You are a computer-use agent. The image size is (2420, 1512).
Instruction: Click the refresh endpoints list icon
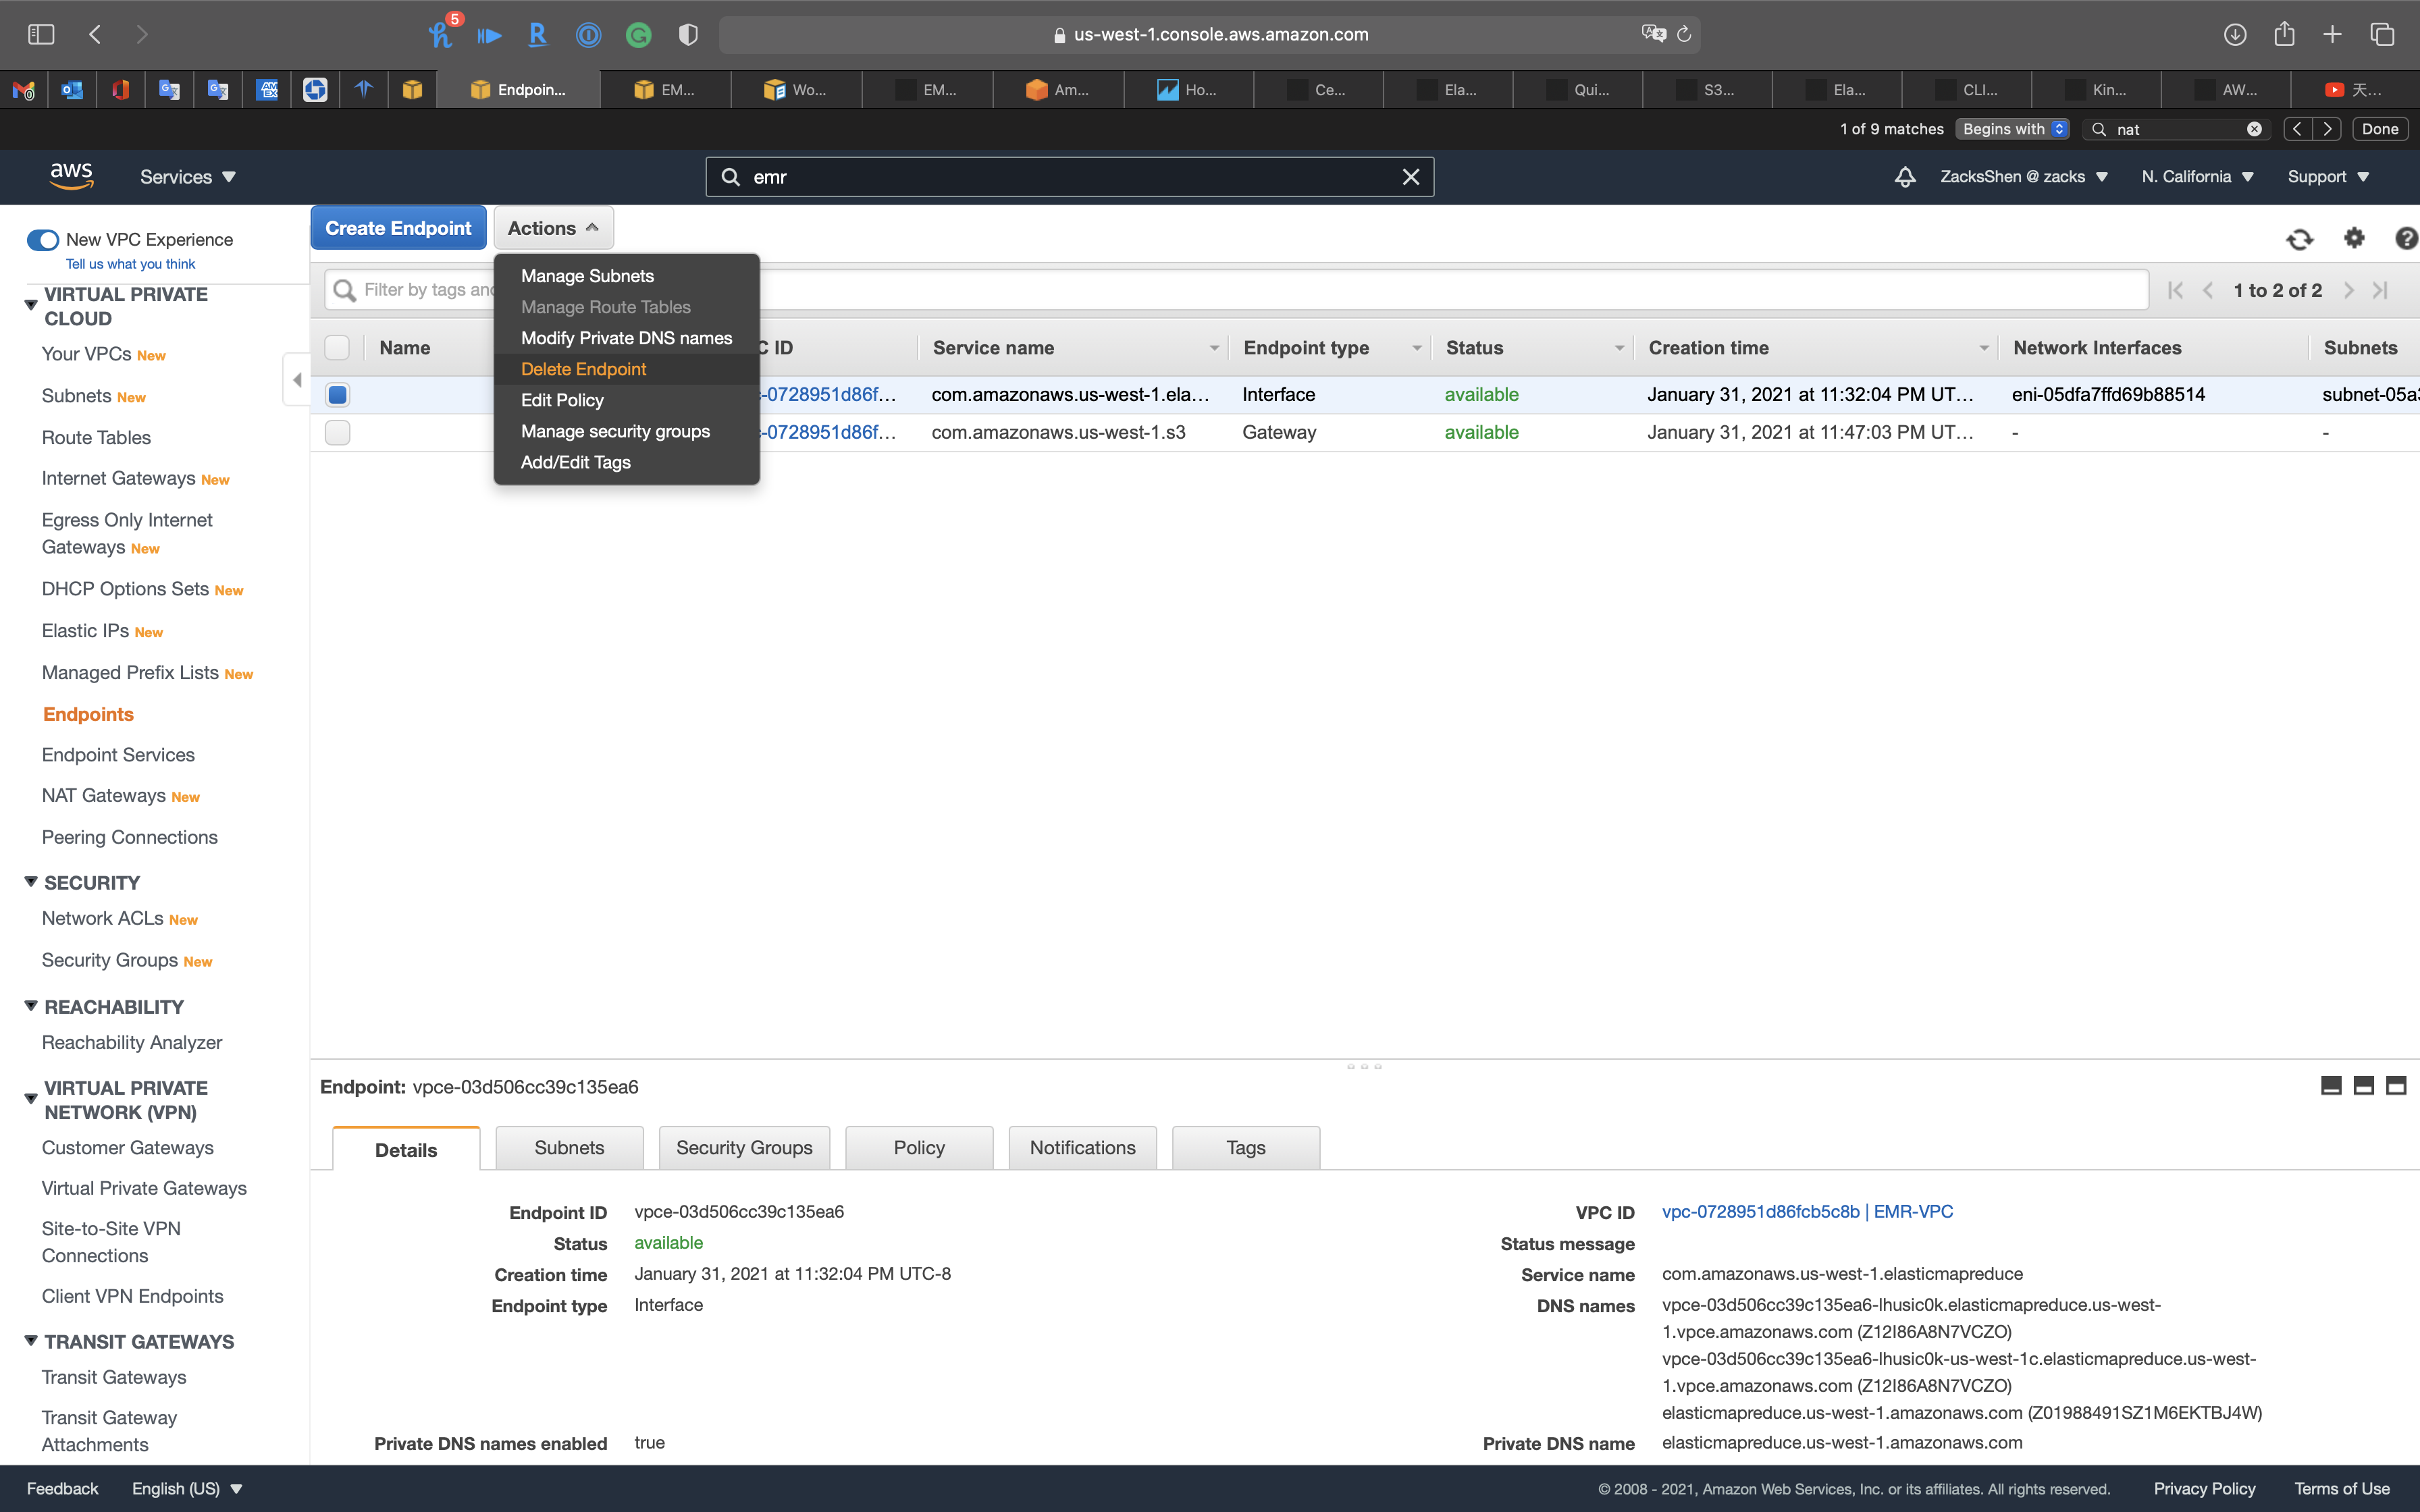2299,239
